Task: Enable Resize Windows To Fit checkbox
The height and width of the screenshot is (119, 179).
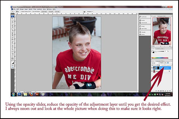Action: tap(21, 12)
